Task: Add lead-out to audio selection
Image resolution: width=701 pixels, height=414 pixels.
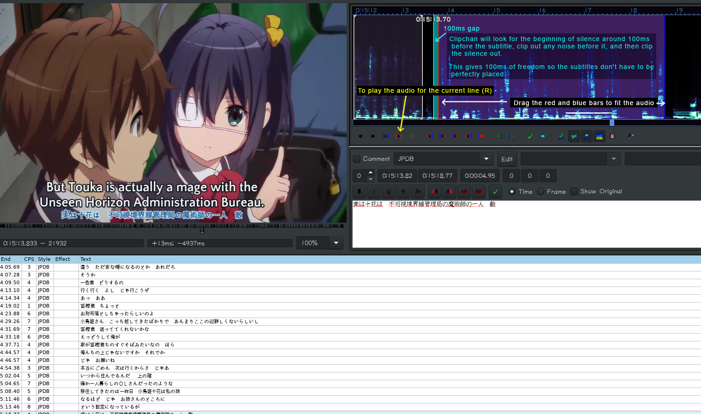Action: click(x=512, y=136)
